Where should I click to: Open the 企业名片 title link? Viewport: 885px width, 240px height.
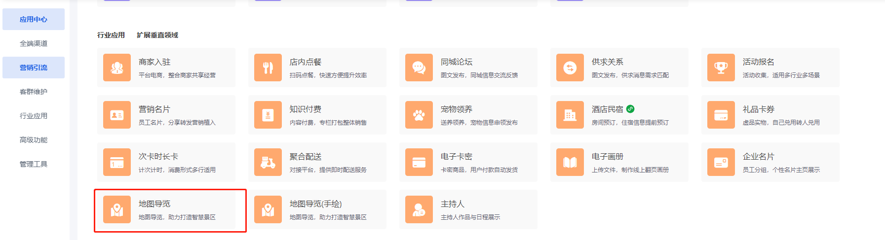pos(759,157)
